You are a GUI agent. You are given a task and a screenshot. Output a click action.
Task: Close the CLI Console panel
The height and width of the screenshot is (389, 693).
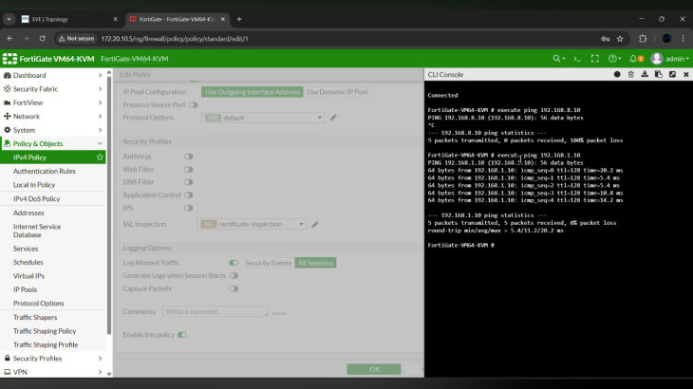(x=686, y=75)
